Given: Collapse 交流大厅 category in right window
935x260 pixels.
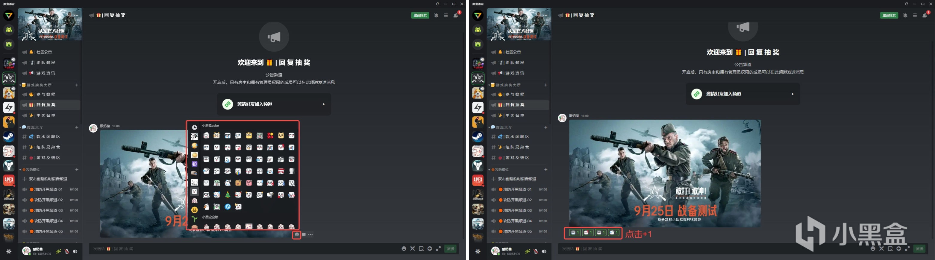Looking at the screenshot, I should pyautogui.click(x=489, y=127).
